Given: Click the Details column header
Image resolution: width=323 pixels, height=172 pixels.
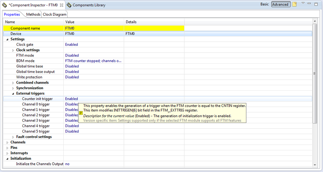Looking at the screenshot, I should 131,22.
